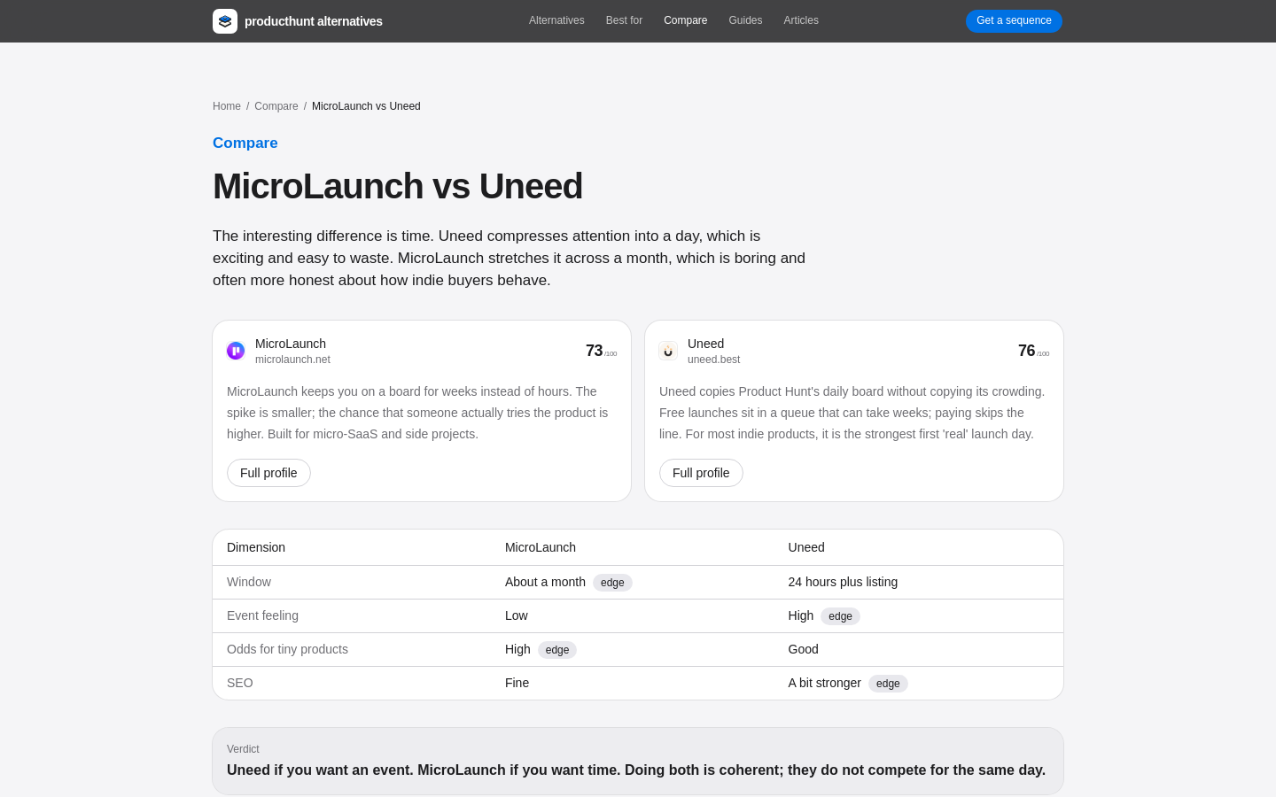Click the MicroLaunch card title
The width and height of the screenshot is (1276, 797).
pyautogui.click(x=291, y=344)
